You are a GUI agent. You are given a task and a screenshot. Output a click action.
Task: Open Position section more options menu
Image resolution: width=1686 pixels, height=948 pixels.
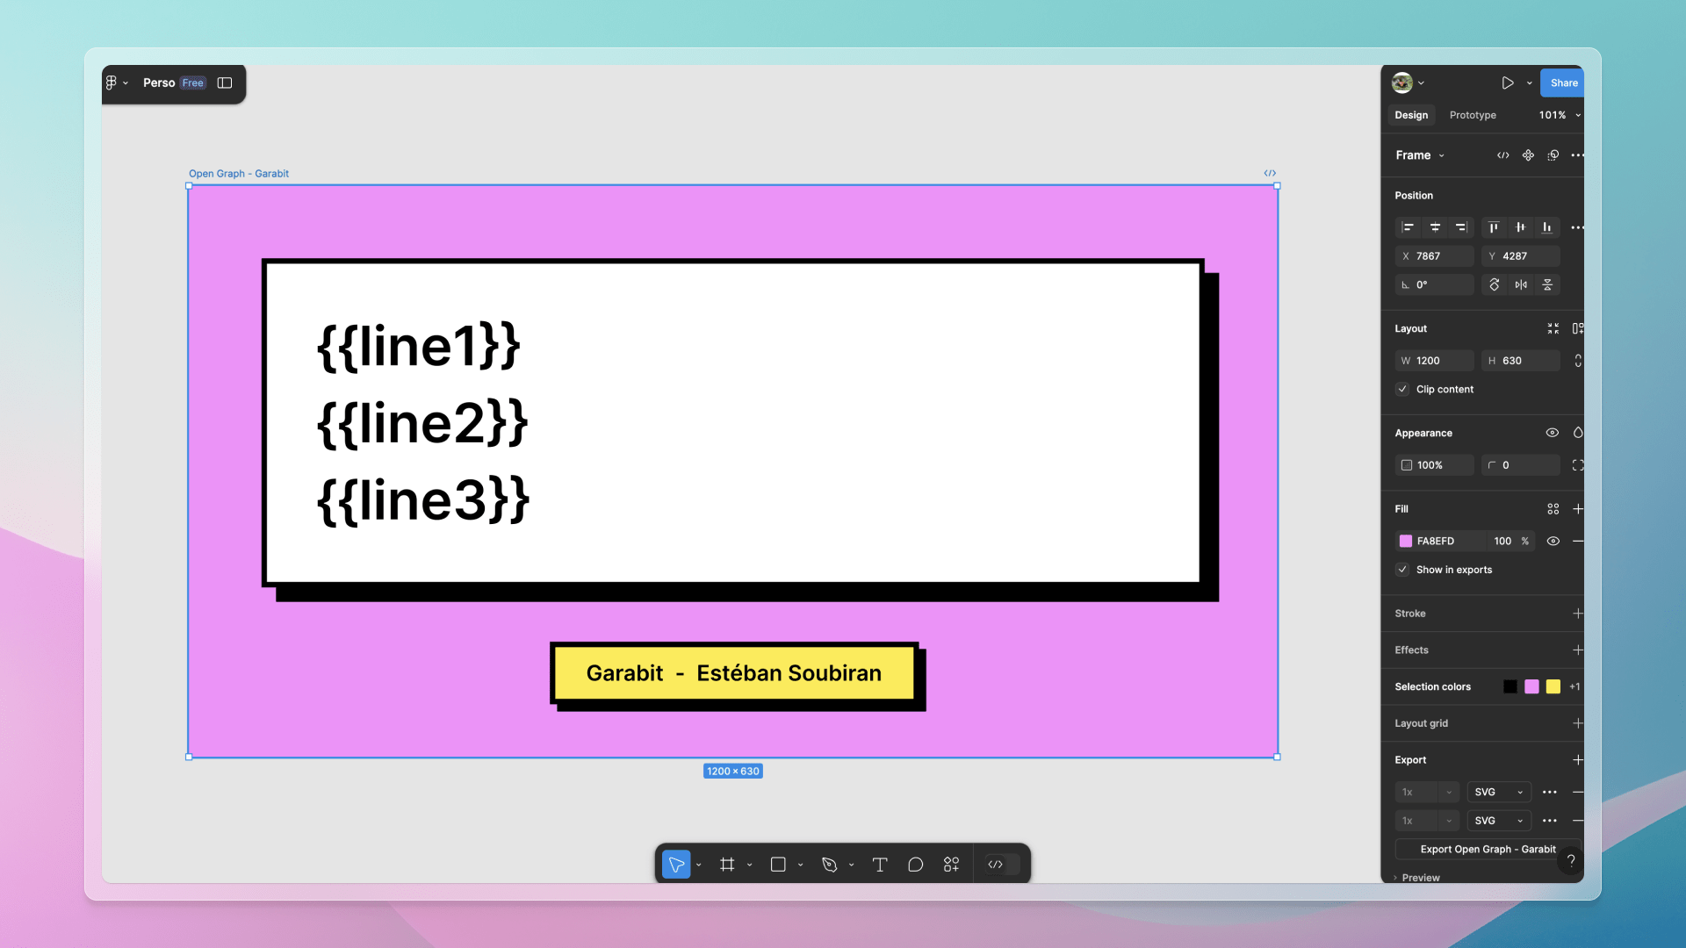click(x=1578, y=227)
